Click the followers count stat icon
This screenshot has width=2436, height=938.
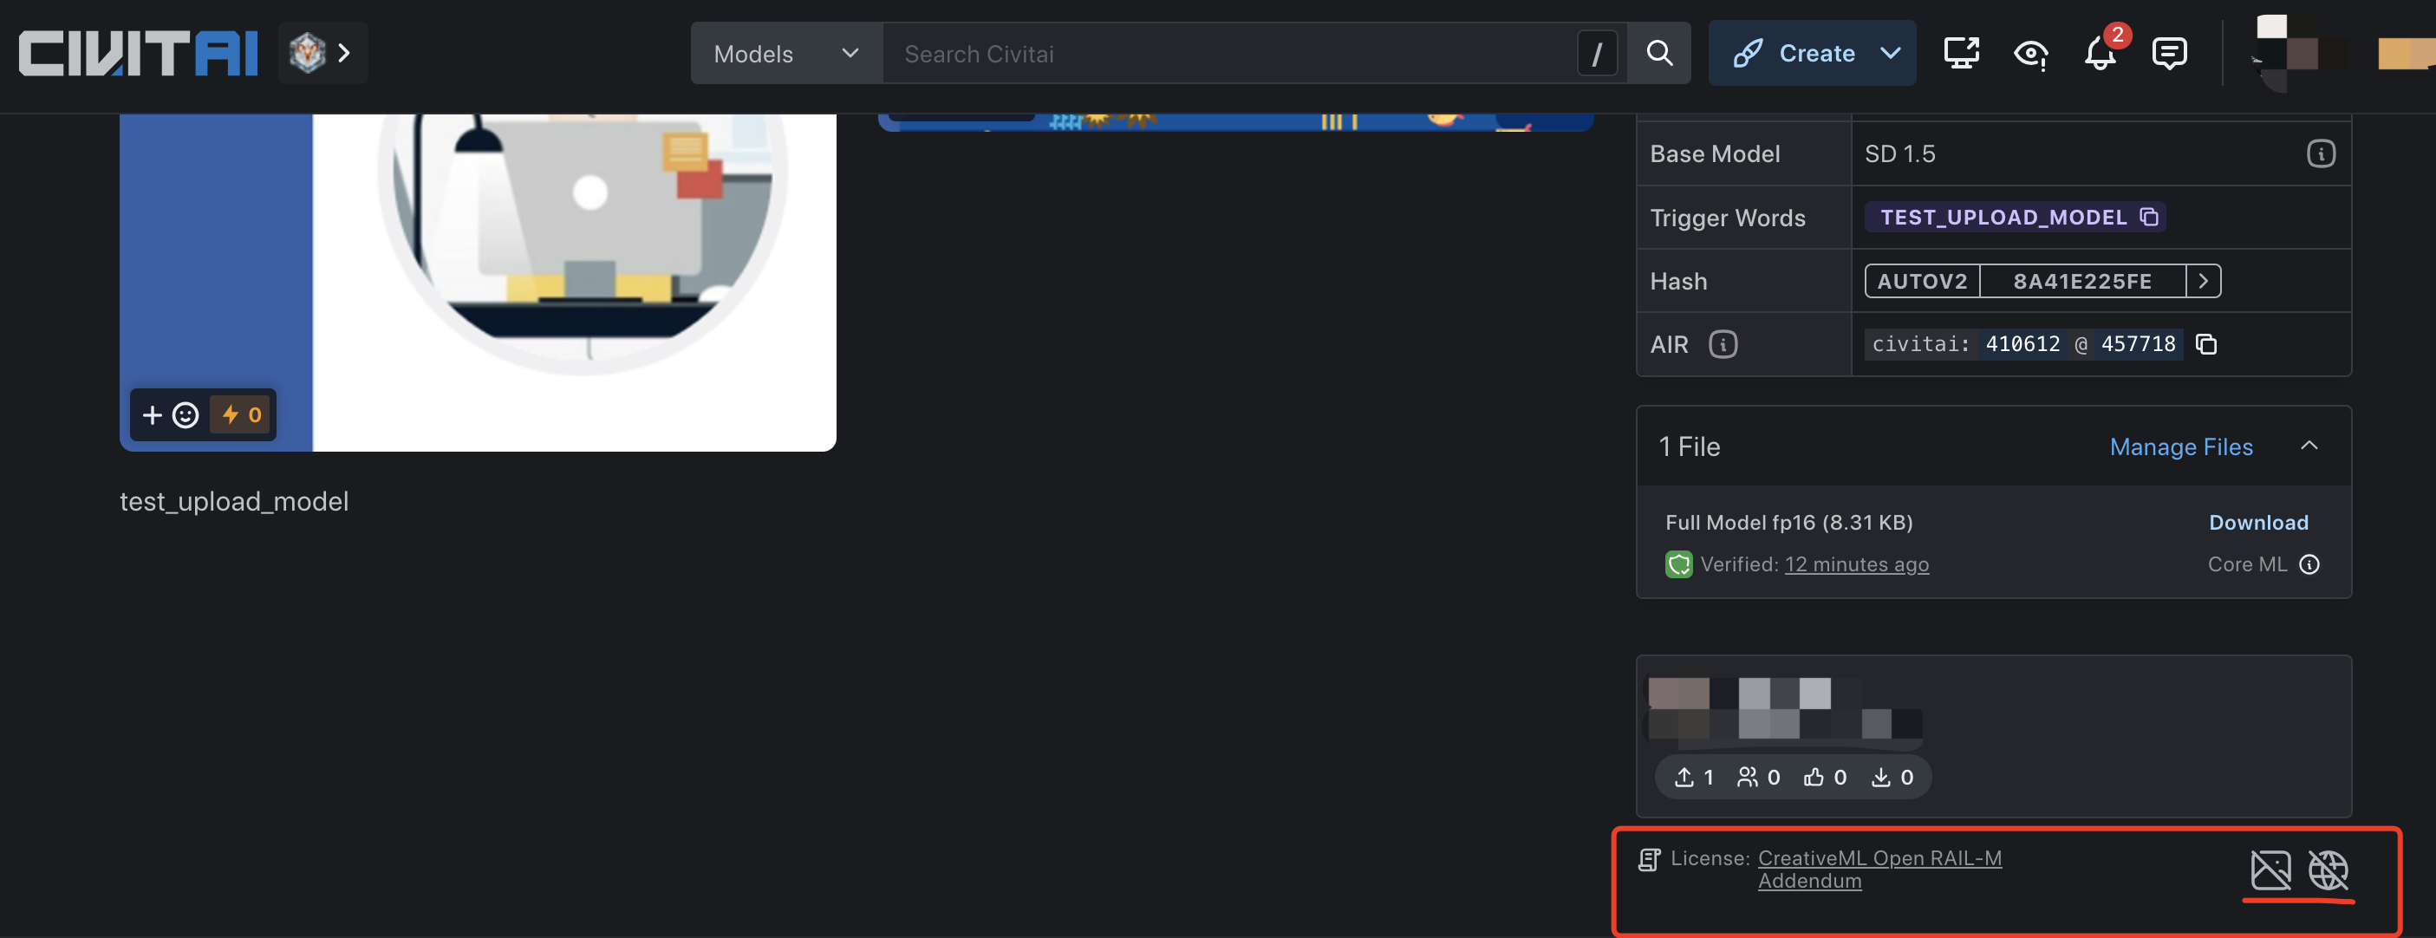(x=1748, y=778)
